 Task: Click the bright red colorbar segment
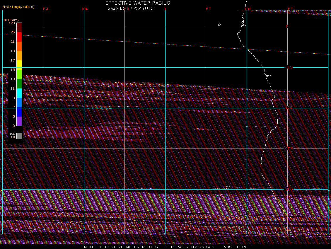coord(19,37)
